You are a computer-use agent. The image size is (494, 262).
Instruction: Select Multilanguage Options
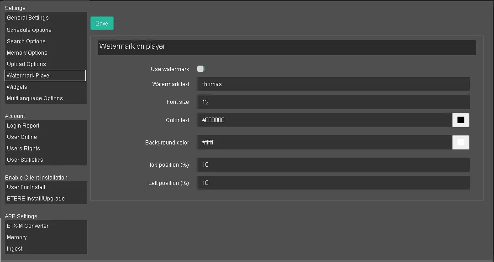point(35,98)
